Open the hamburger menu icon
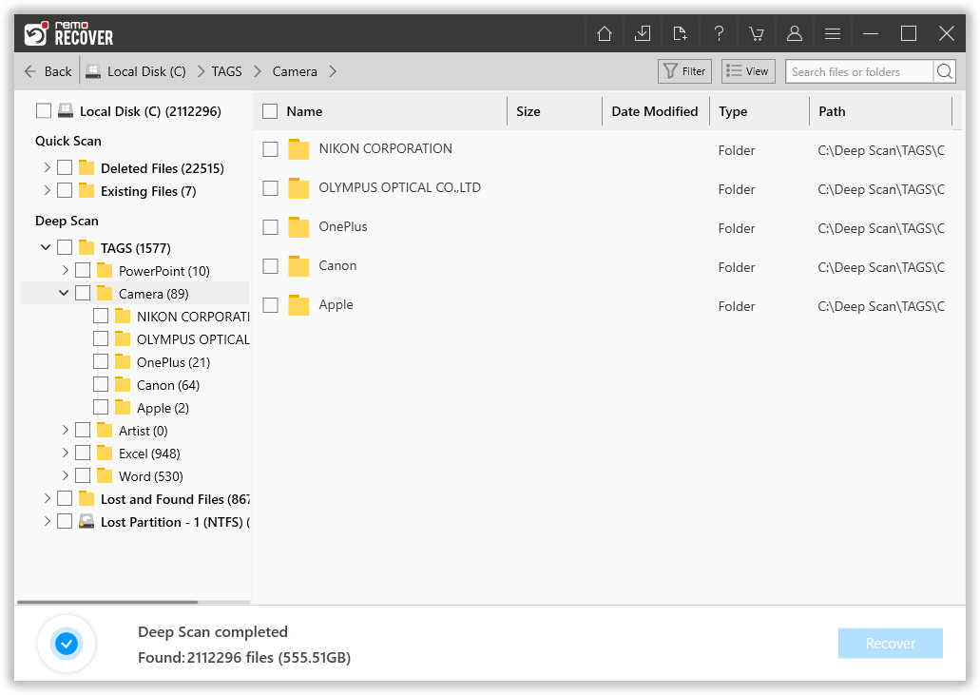The image size is (980, 695). (833, 32)
